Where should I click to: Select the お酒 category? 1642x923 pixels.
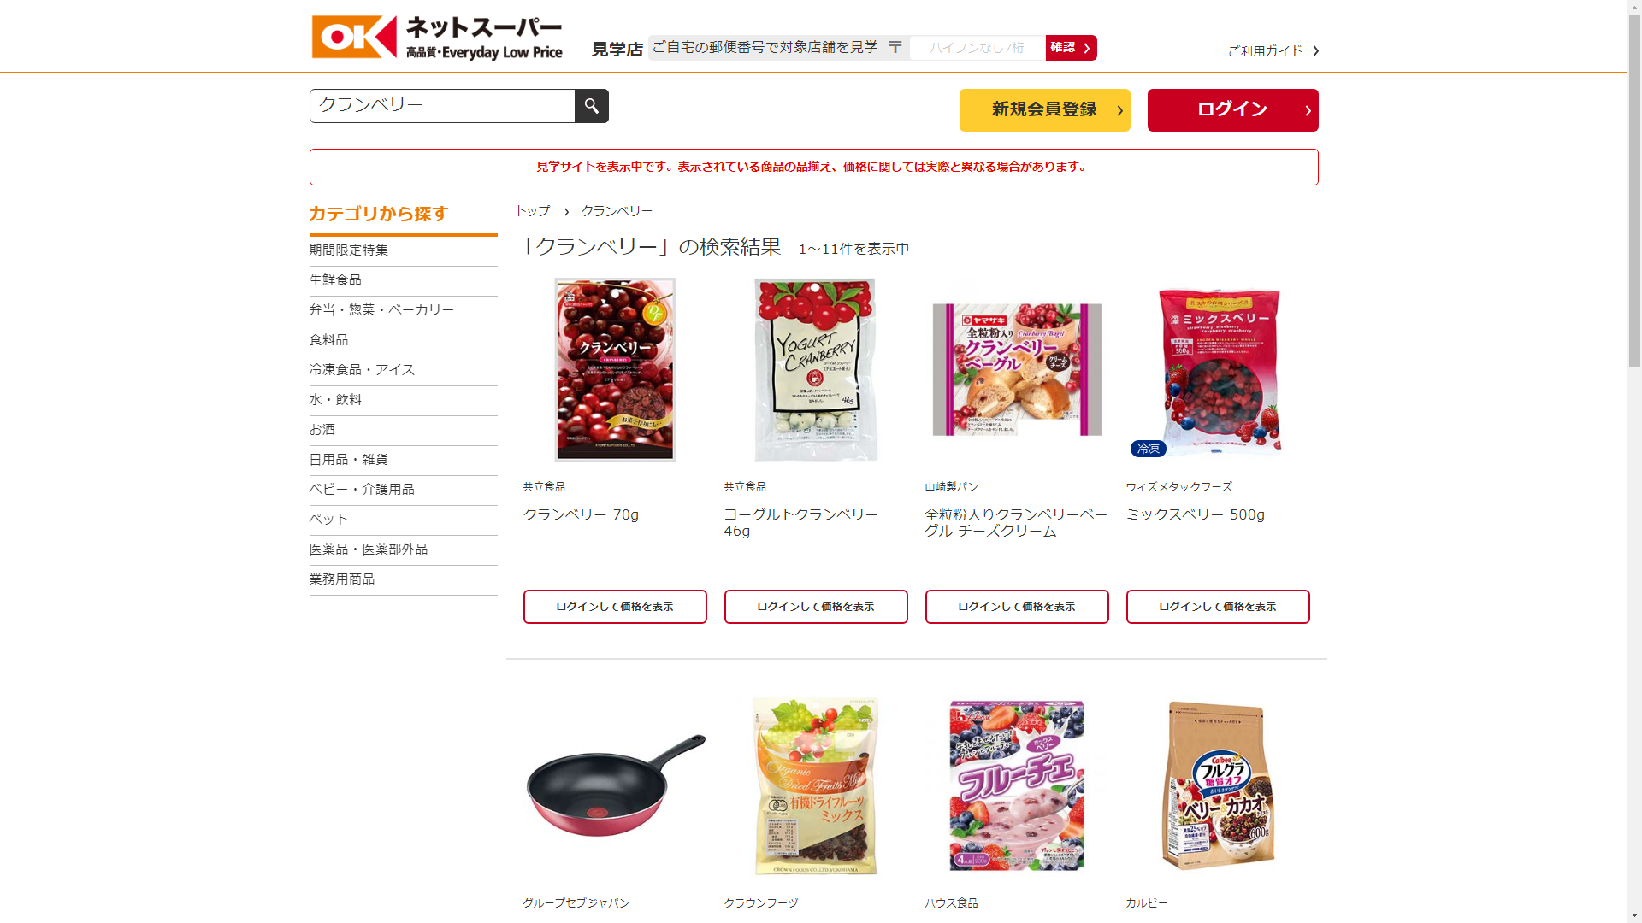pyautogui.click(x=322, y=430)
